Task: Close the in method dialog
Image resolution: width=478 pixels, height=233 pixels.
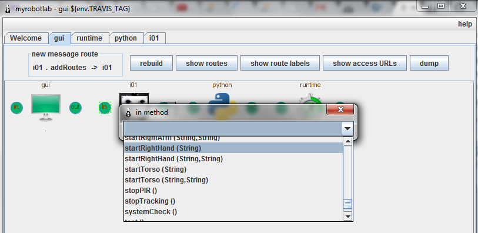Action: (340, 110)
